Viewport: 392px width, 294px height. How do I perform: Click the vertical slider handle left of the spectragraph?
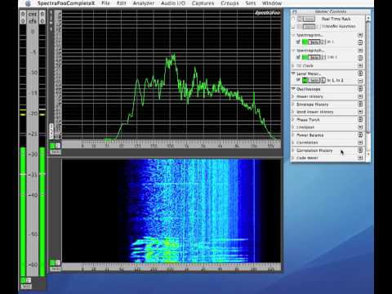pos(51,131)
